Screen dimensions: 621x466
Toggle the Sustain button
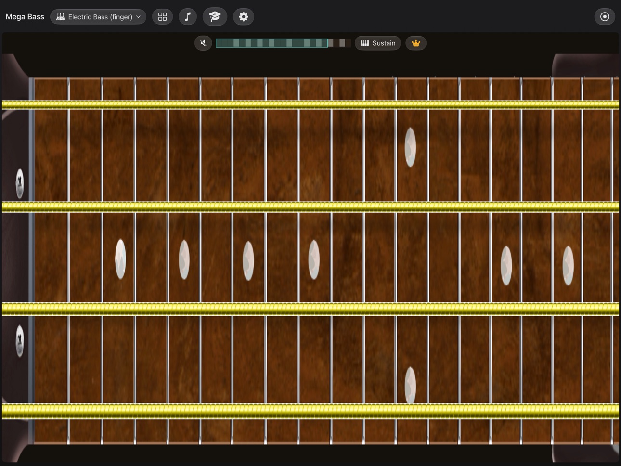coord(378,43)
